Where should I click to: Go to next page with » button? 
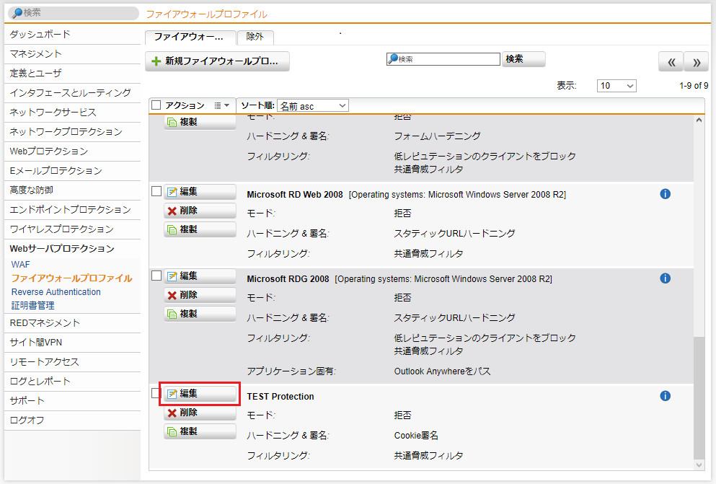click(x=697, y=62)
